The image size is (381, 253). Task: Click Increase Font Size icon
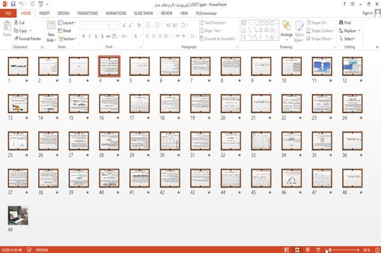point(124,25)
